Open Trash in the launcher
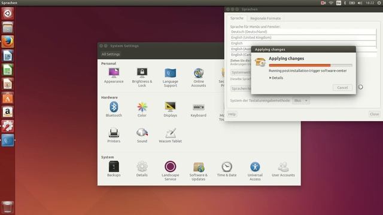383x215 pixels. coord(8,207)
